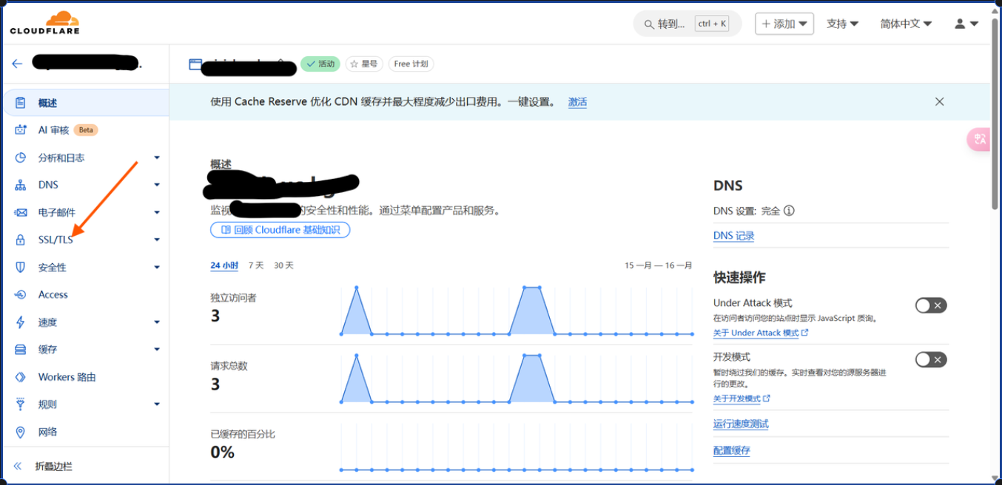Click the browser window icon beside domain name

pos(195,64)
